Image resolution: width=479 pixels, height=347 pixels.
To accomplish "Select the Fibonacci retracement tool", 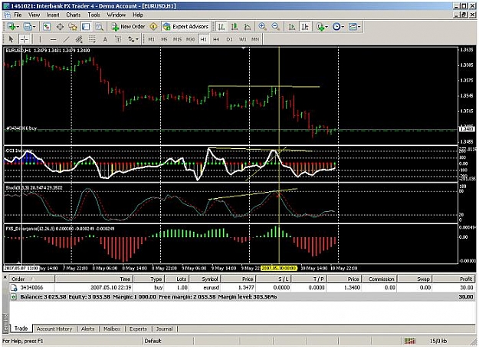I will click(92, 39).
